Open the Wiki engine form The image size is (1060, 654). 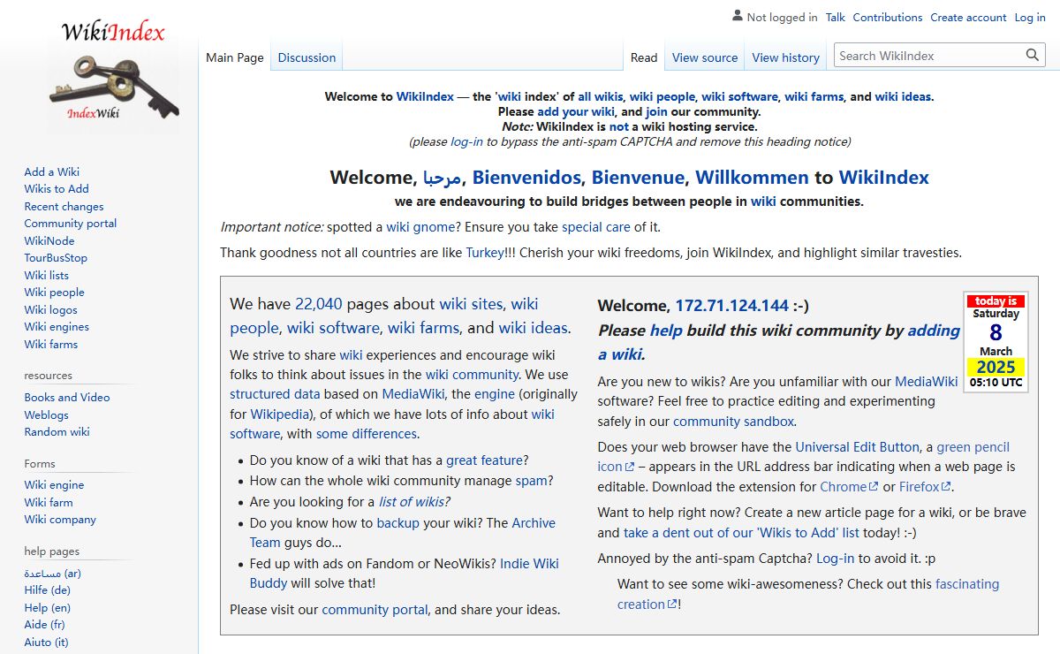pos(54,484)
